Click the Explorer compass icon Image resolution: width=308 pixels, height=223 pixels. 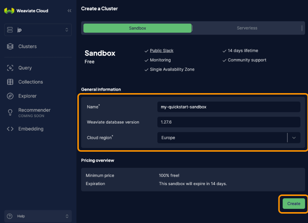[10, 96]
